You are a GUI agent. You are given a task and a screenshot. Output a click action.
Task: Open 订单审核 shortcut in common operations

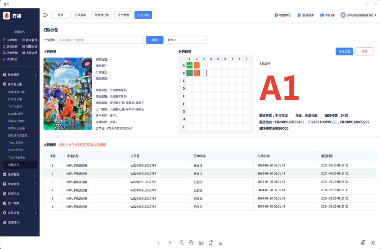tap(10, 40)
